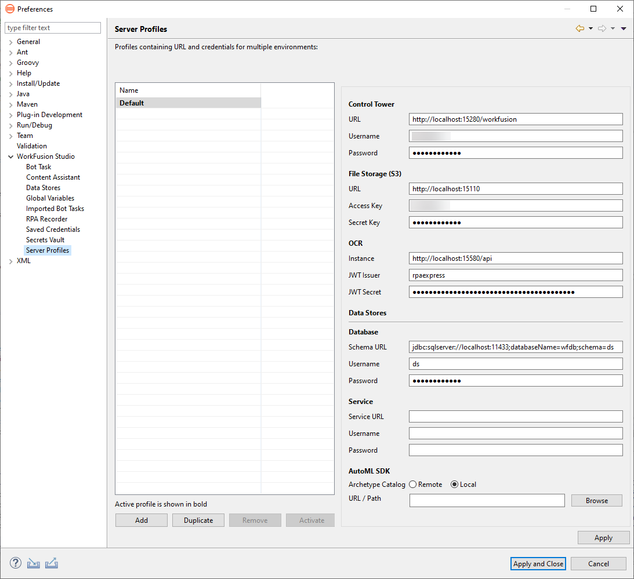Screen dimensions: 634x579
Task: Select the Run/Debug preferences item
Action: (34, 125)
